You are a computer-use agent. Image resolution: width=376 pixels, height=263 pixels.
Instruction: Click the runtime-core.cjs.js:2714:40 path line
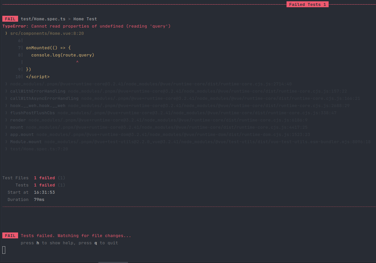tap(151, 84)
